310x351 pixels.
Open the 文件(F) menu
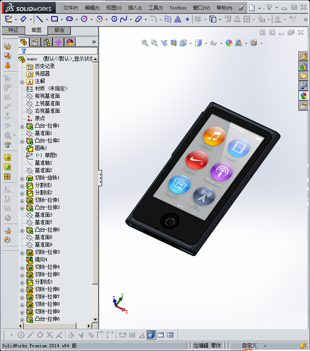70,8
